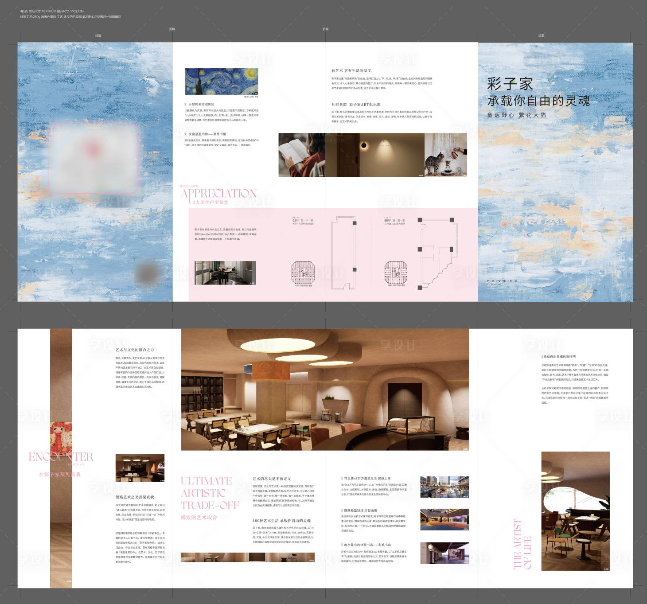Screen dimensions: 647x604
Task: Click the '55M² 艺术家' floor plan label
Action: click(x=303, y=220)
